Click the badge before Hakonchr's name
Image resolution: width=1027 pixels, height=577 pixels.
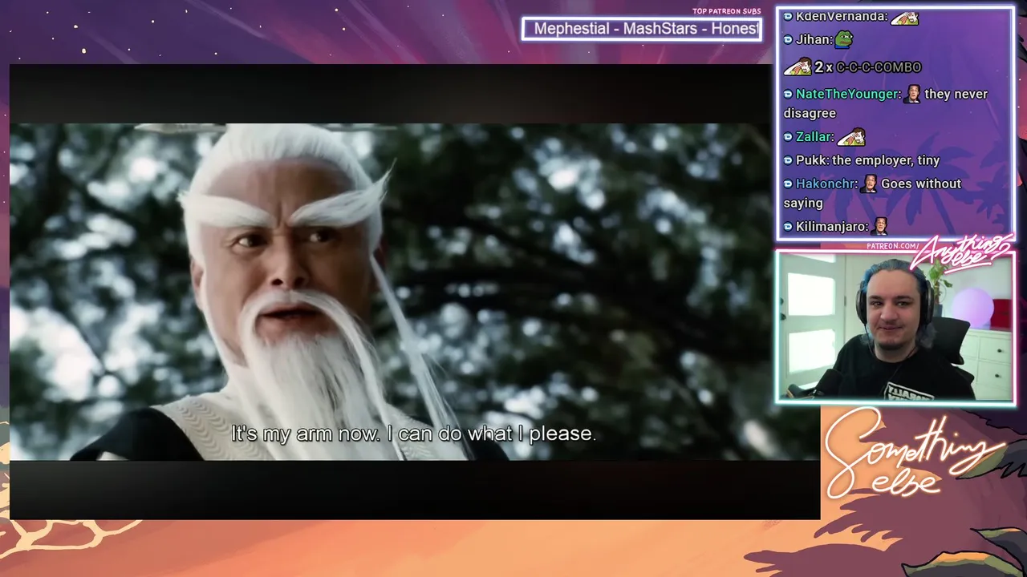coord(788,184)
